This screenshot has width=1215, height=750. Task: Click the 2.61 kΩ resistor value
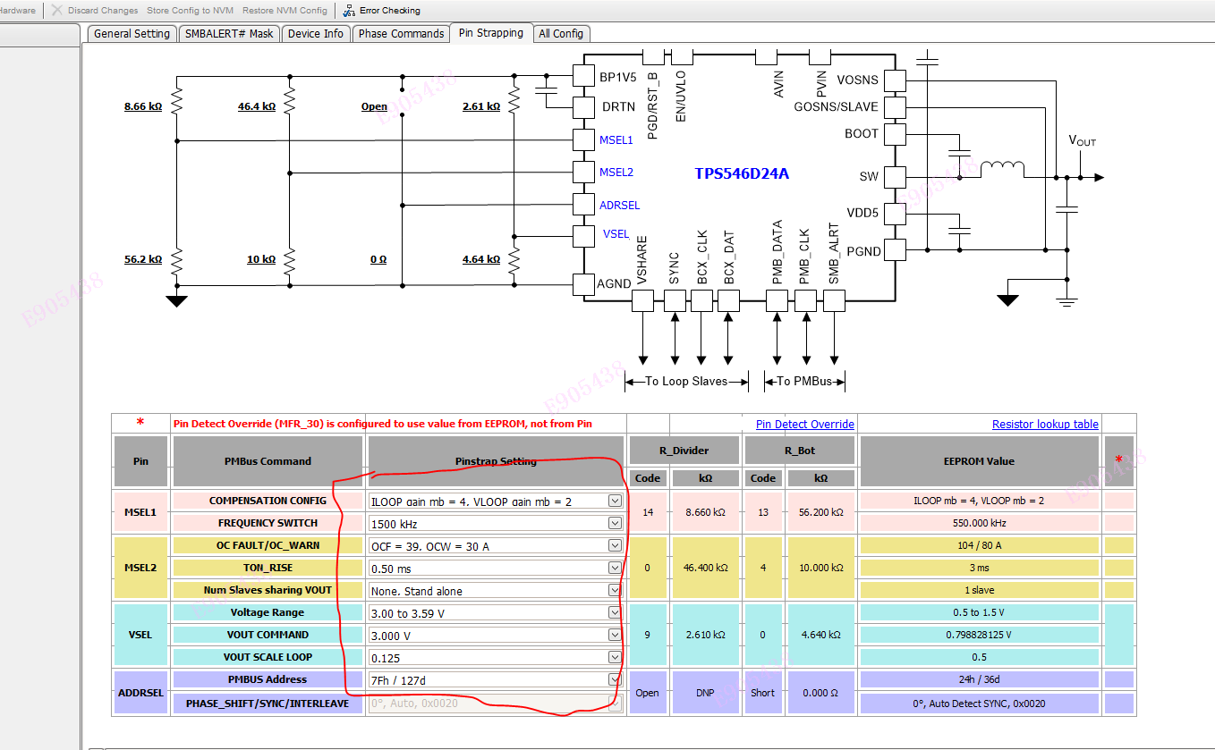(x=481, y=106)
